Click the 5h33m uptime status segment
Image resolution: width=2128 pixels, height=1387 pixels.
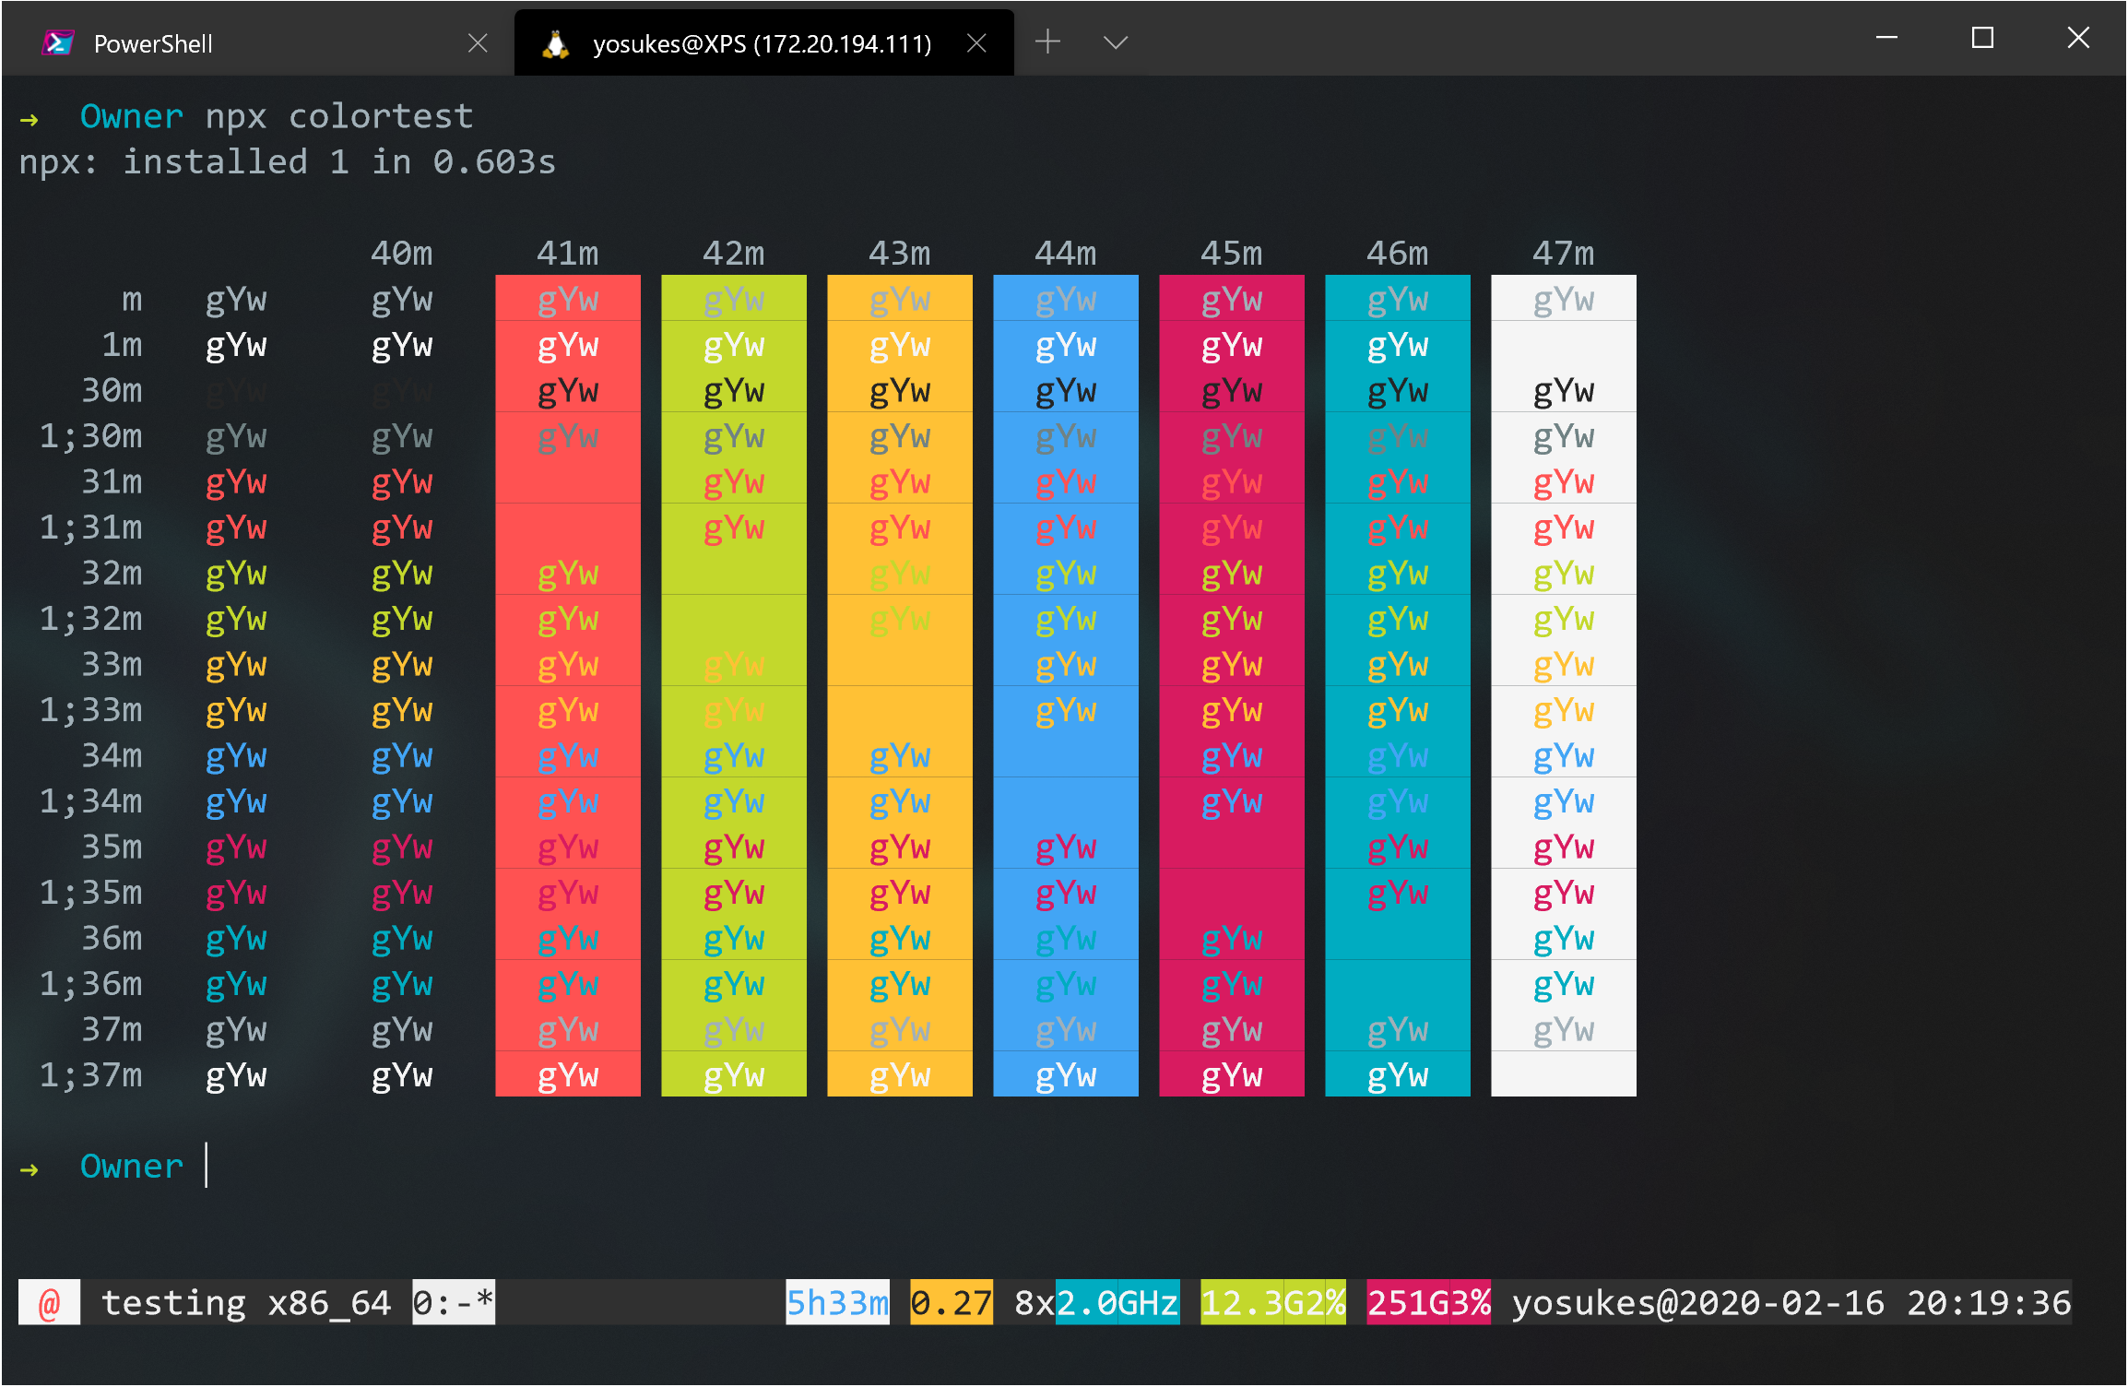click(837, 1302)
